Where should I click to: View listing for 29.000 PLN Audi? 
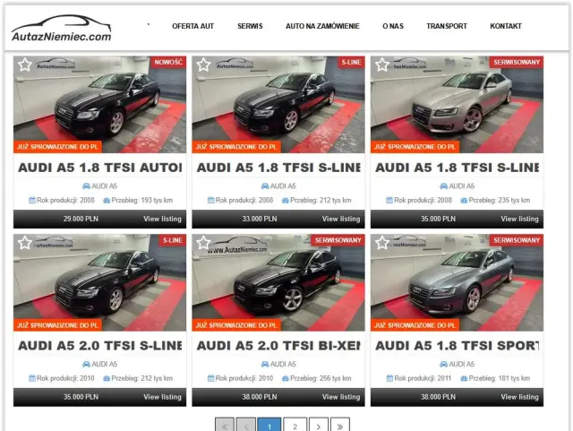pyautogui.click(x=162, y=219)
